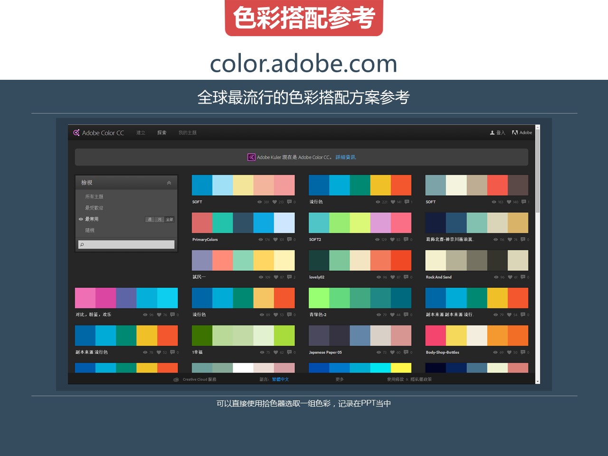Viewport: 608px width, 456px height.
Task: Click the heart icon for 青绿色-2 theme
Action: (x=392, y=314)
